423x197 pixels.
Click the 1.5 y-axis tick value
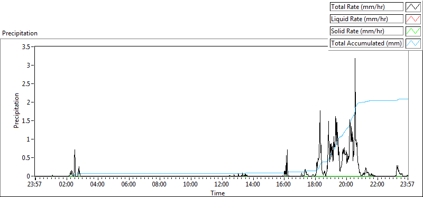coord(26,121)
